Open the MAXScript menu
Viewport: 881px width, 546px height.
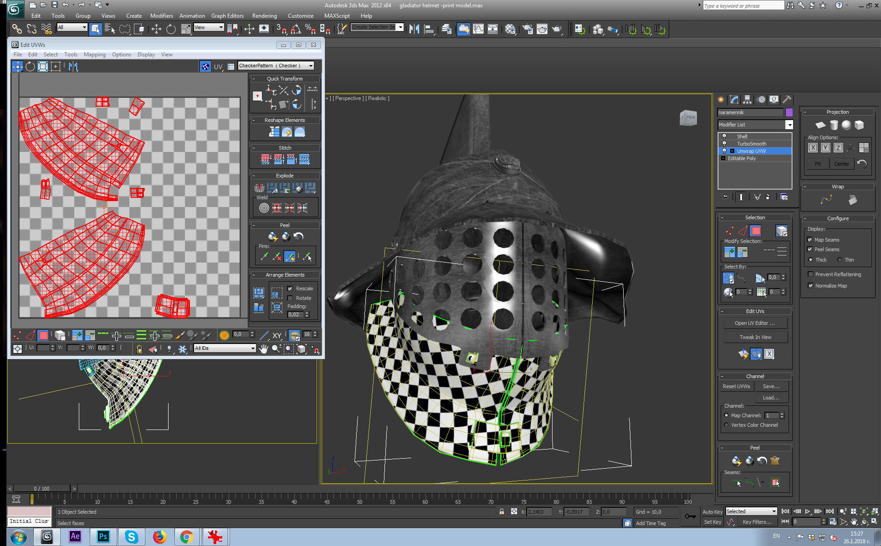(x=337, y=16)
